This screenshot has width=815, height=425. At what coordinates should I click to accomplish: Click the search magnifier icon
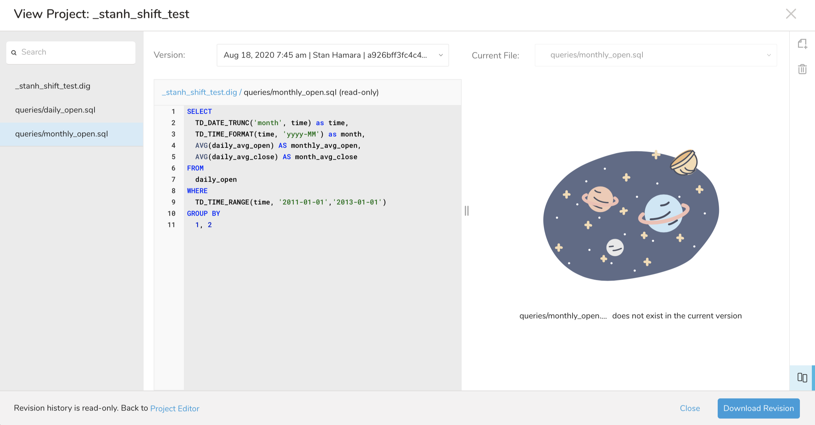tap(14, 53)
